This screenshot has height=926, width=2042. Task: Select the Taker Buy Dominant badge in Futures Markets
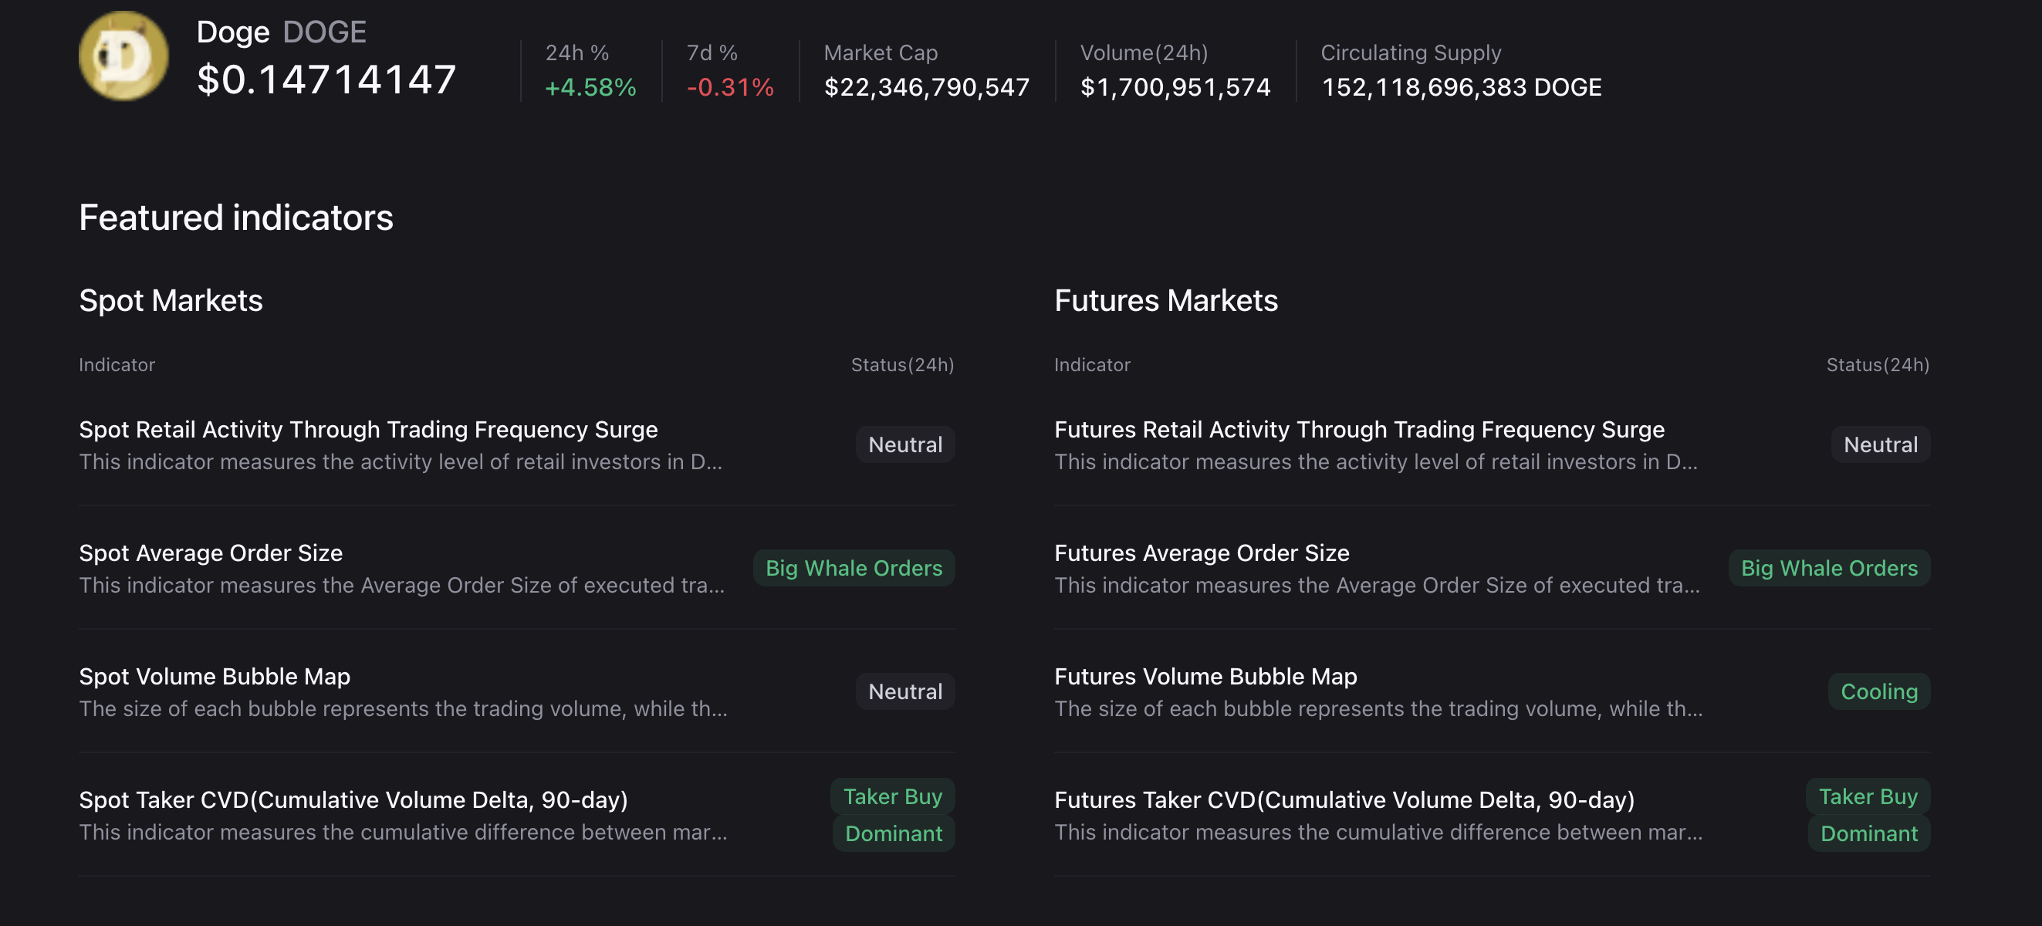pos(1868,814)
